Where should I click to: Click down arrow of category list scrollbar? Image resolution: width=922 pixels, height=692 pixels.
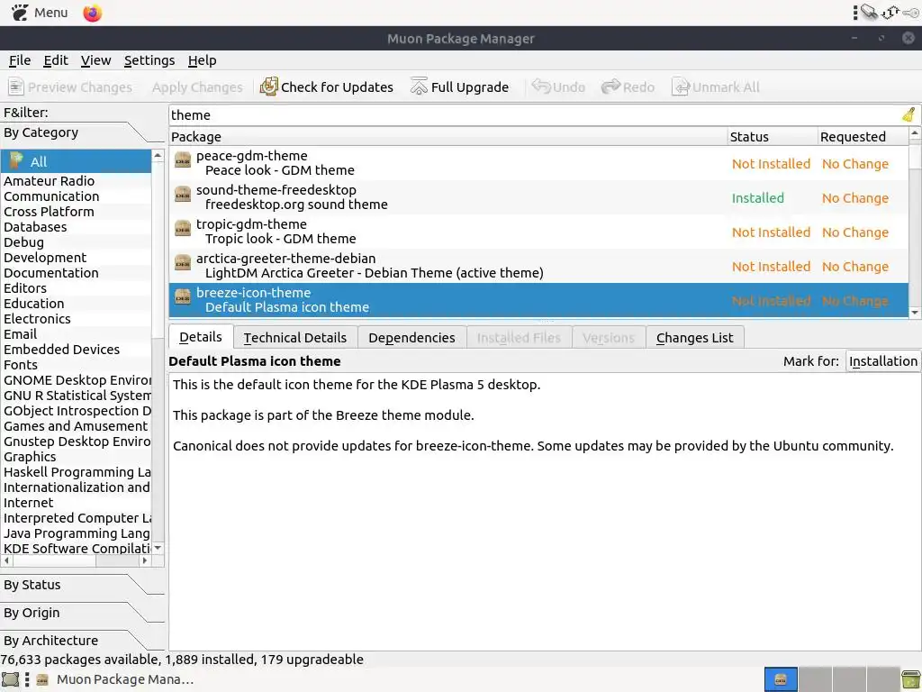coord(158,548)
